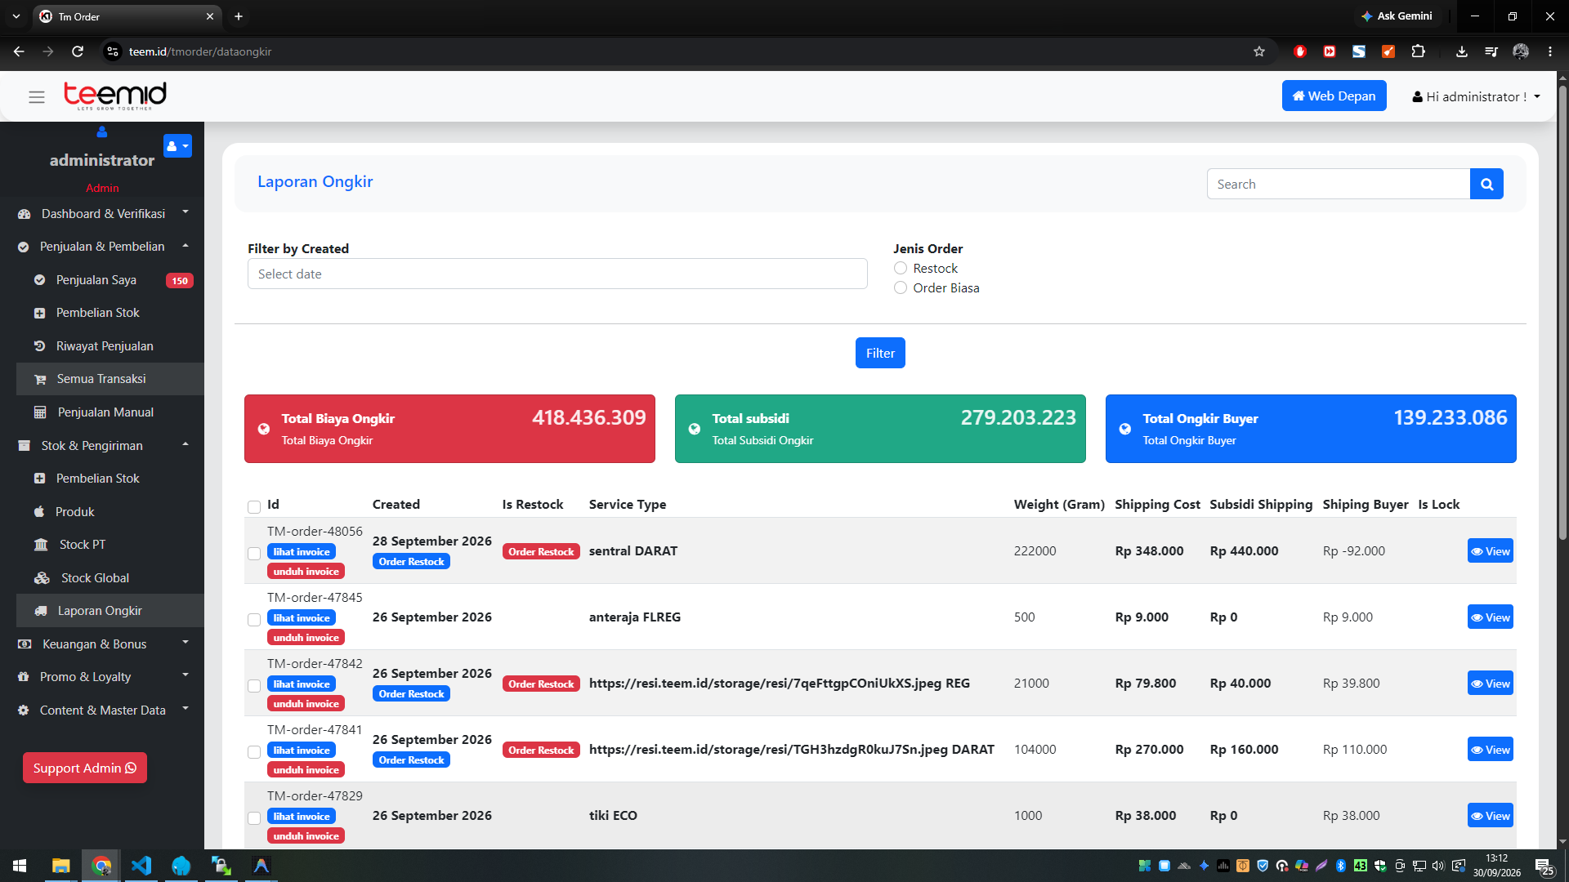Open the Produk menu item
This screenshot has height=882, width=1569.
pyautogui.click(x=110, y=511)
